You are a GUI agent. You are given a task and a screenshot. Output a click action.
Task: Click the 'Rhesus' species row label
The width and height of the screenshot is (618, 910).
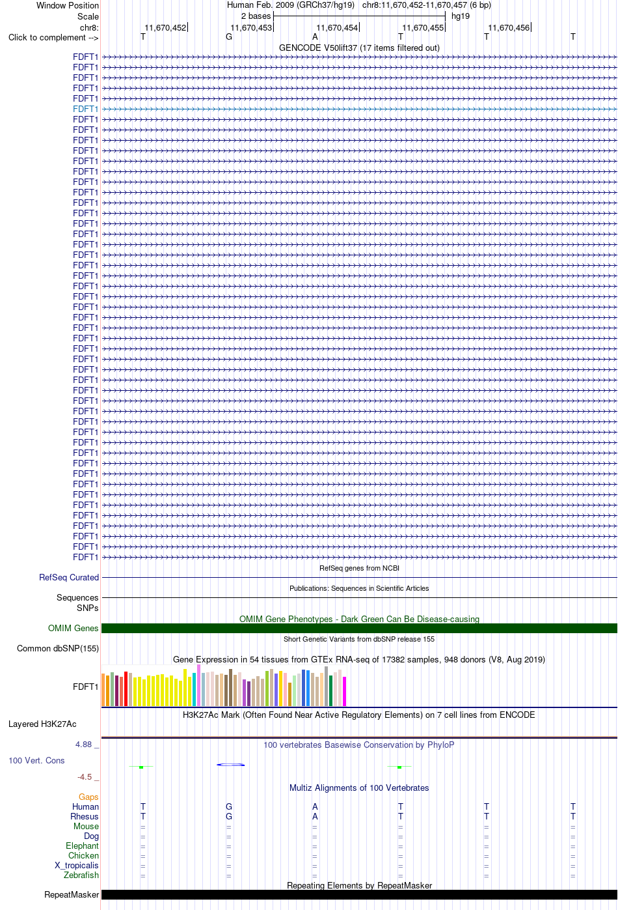[85, 816]
